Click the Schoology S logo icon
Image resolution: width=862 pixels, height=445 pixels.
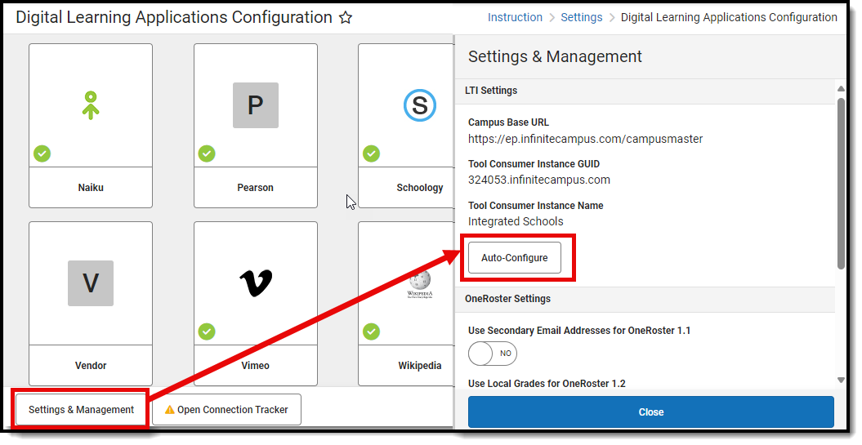pyautogui.click(x=420, y=105)
